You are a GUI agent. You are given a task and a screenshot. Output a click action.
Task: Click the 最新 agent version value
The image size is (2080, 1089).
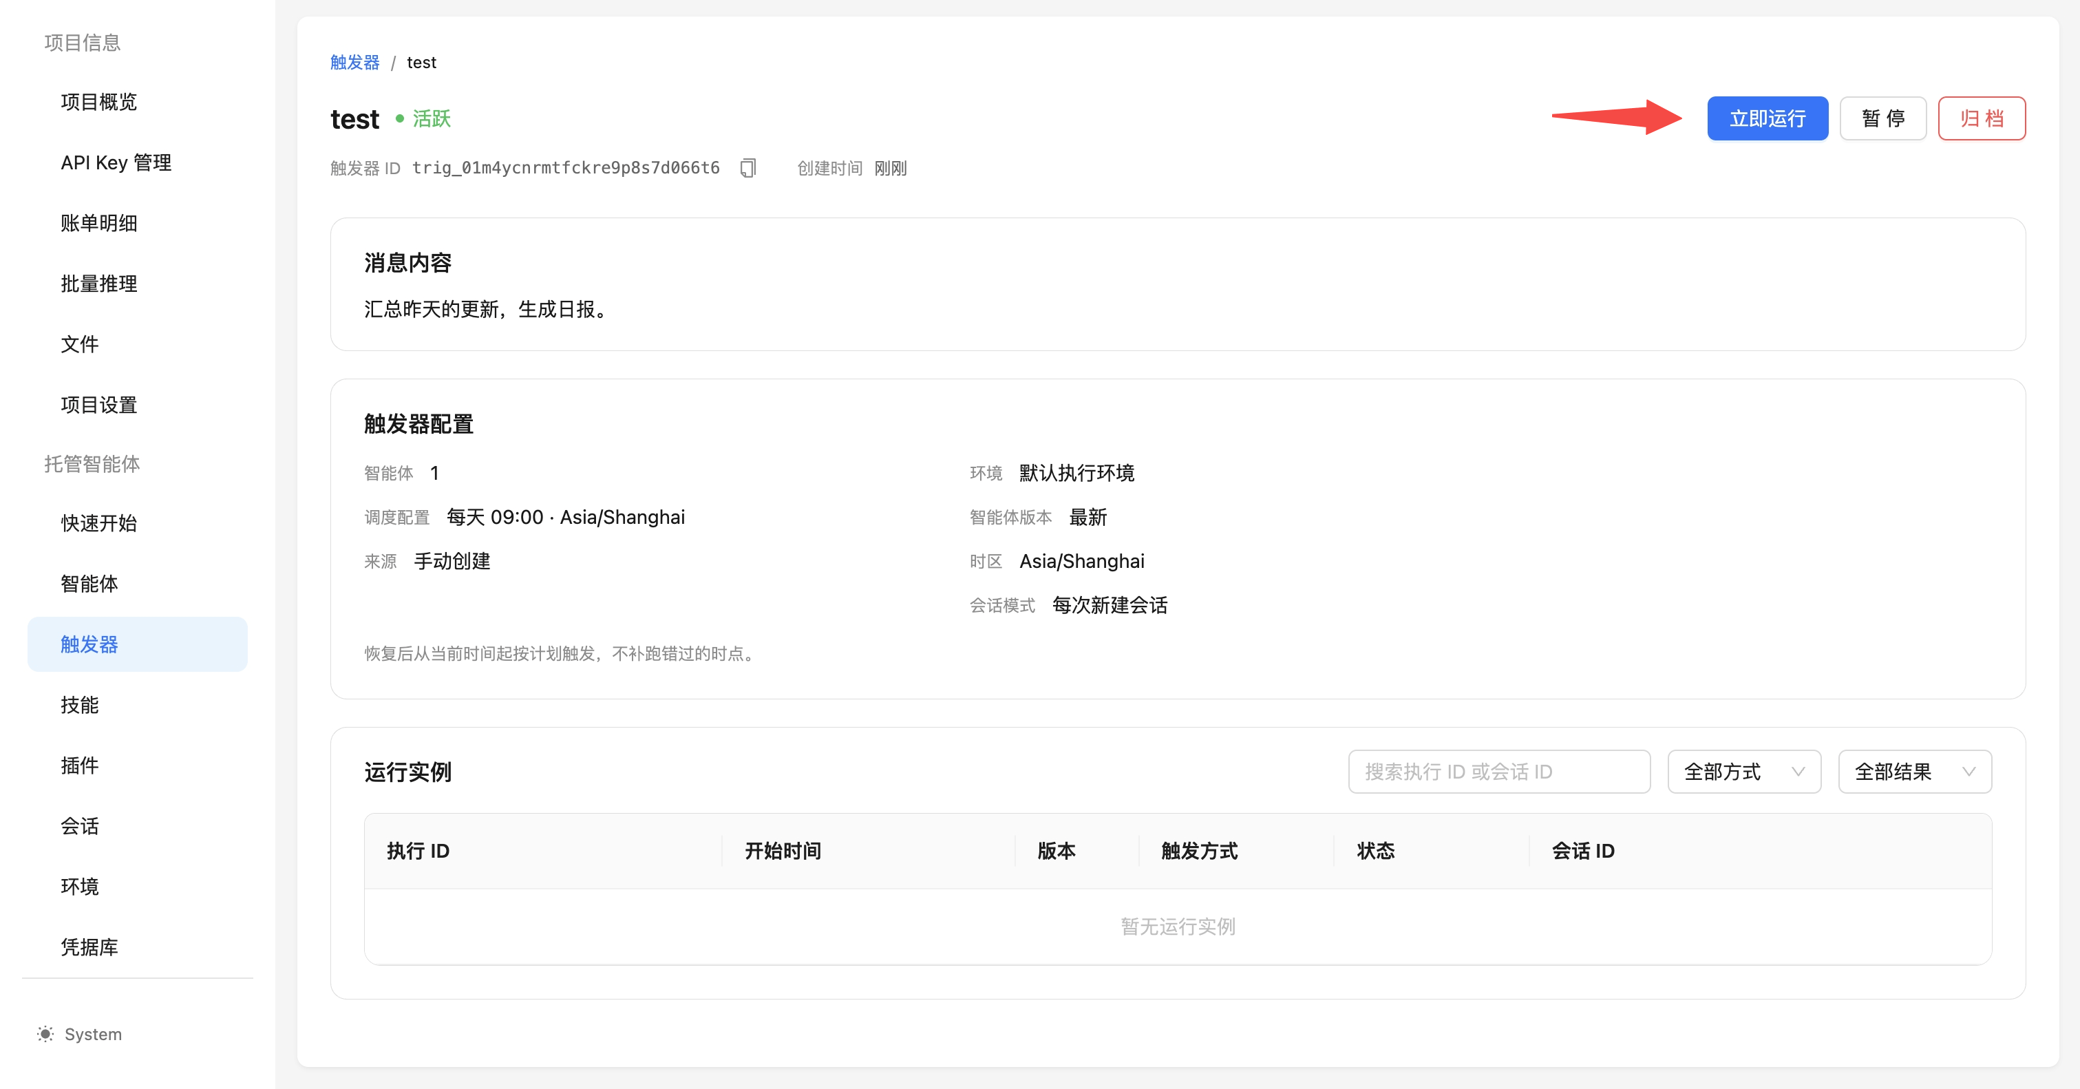pyautogui.click(x=1087, y=517)
